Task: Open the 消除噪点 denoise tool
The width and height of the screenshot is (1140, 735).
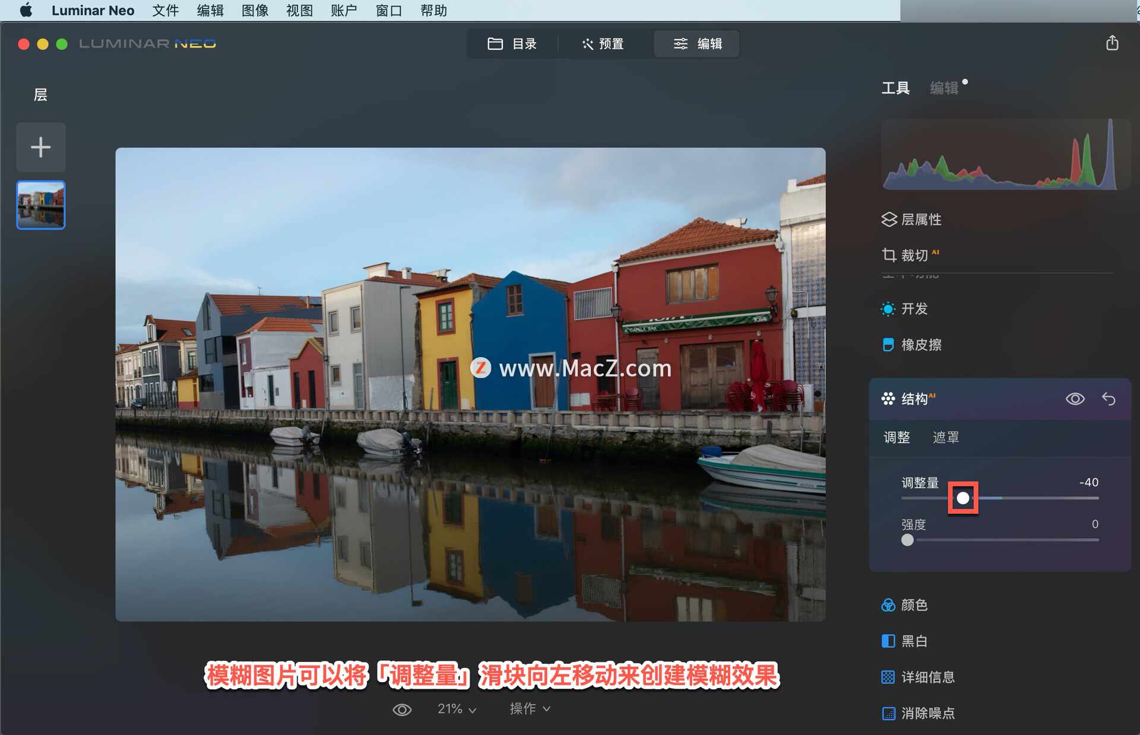Action: (918, 713)
